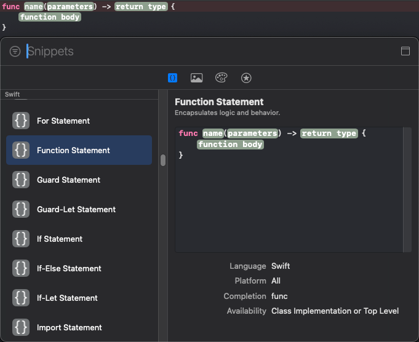Select the Import Statement snippet
419x342 pixels.
coord(79,327)
